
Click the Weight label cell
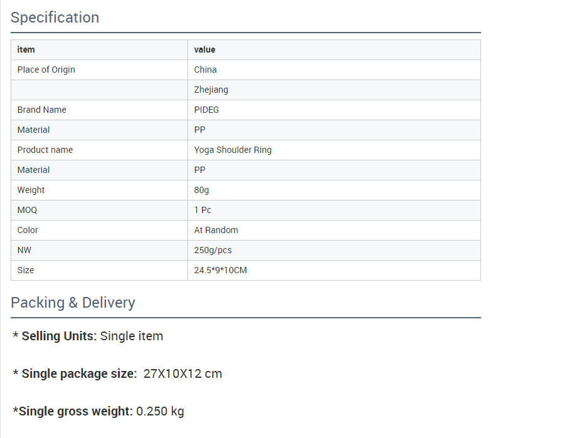point(31,190)
